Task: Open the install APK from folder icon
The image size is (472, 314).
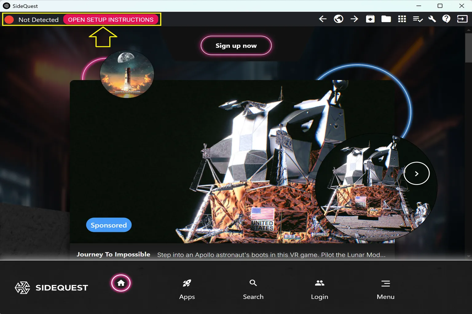Action: (370, 19)
